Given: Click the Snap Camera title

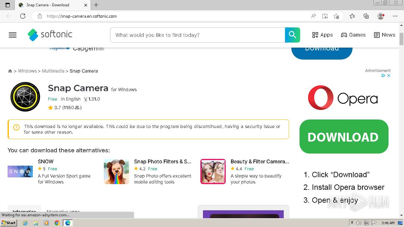Looking at the screenshot, I should click(78, 88).
